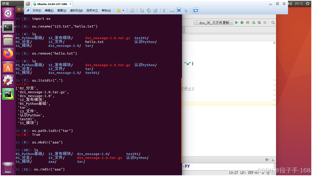
Task: Open Ubuntu Dash search from launcher
Action: click(x=8, y=14)
